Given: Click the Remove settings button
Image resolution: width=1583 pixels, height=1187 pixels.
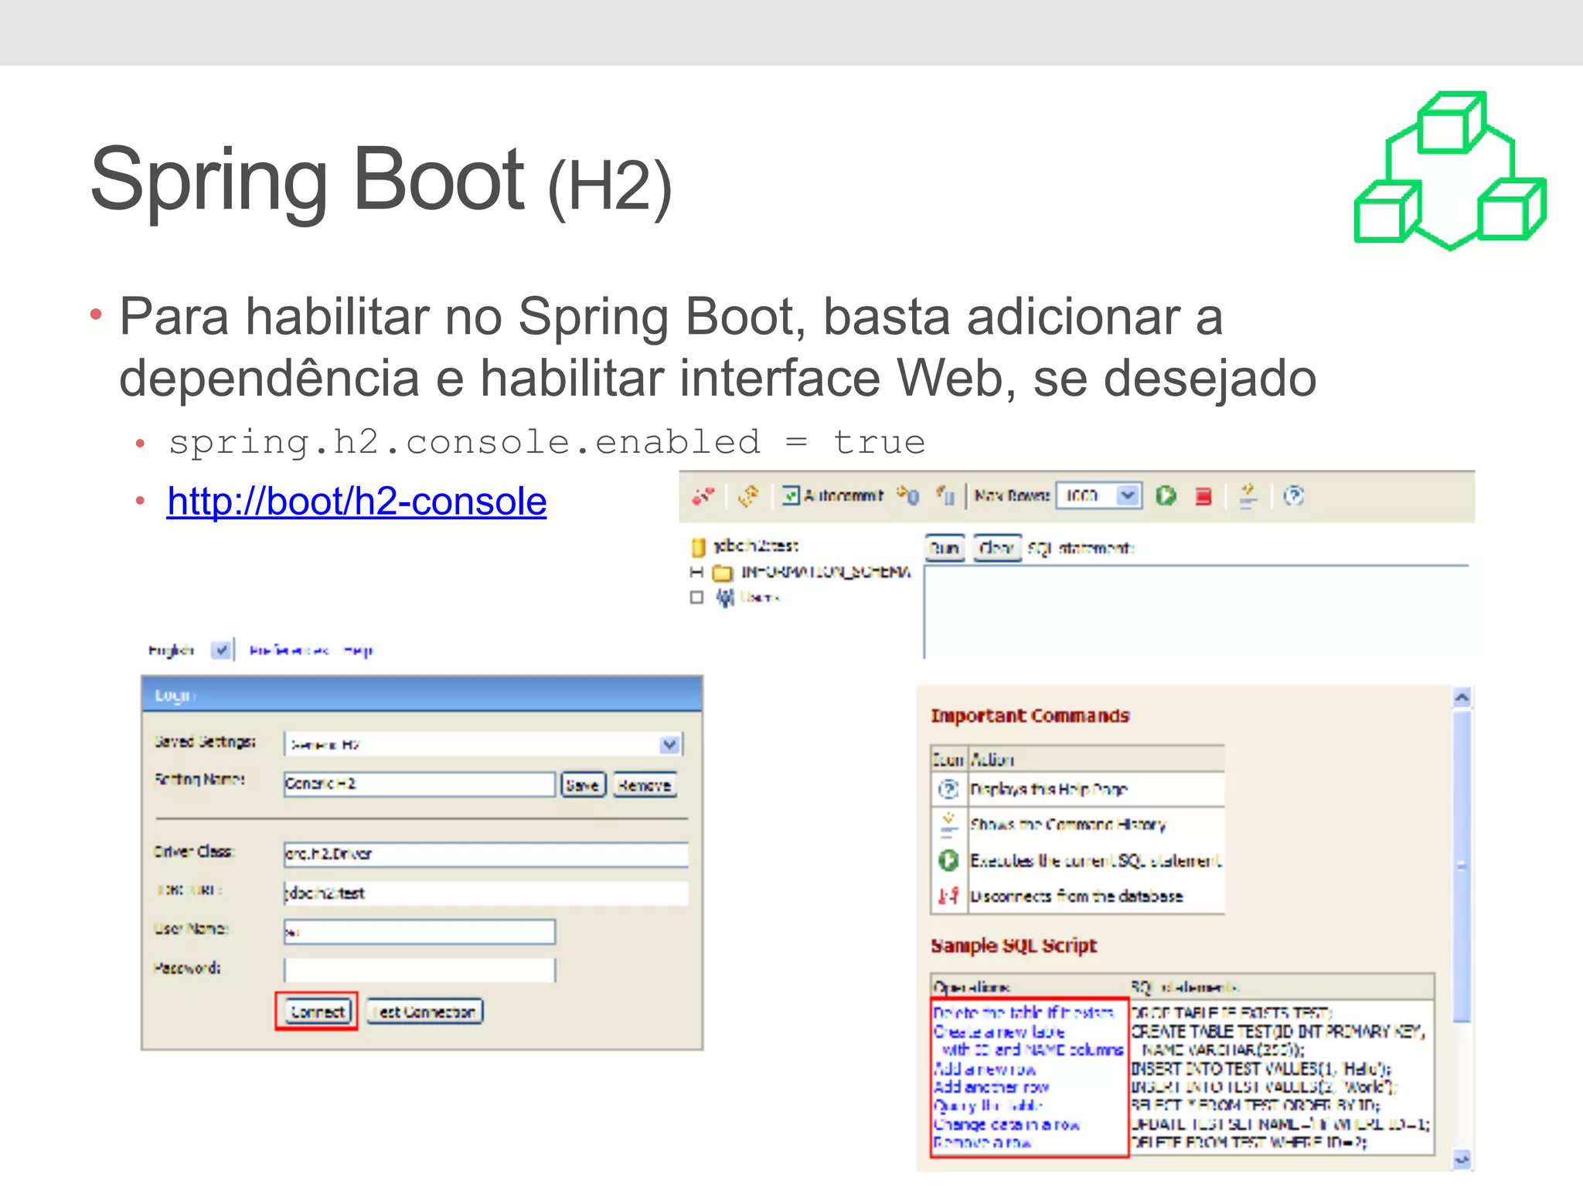Looking at the screenshot, I should [x=645, y=785].
